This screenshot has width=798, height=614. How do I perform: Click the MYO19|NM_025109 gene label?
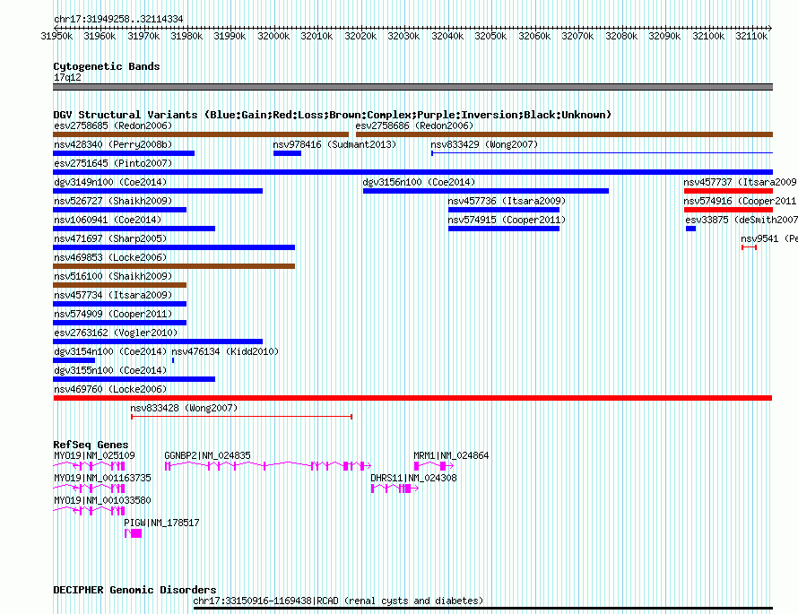[94, 456]
